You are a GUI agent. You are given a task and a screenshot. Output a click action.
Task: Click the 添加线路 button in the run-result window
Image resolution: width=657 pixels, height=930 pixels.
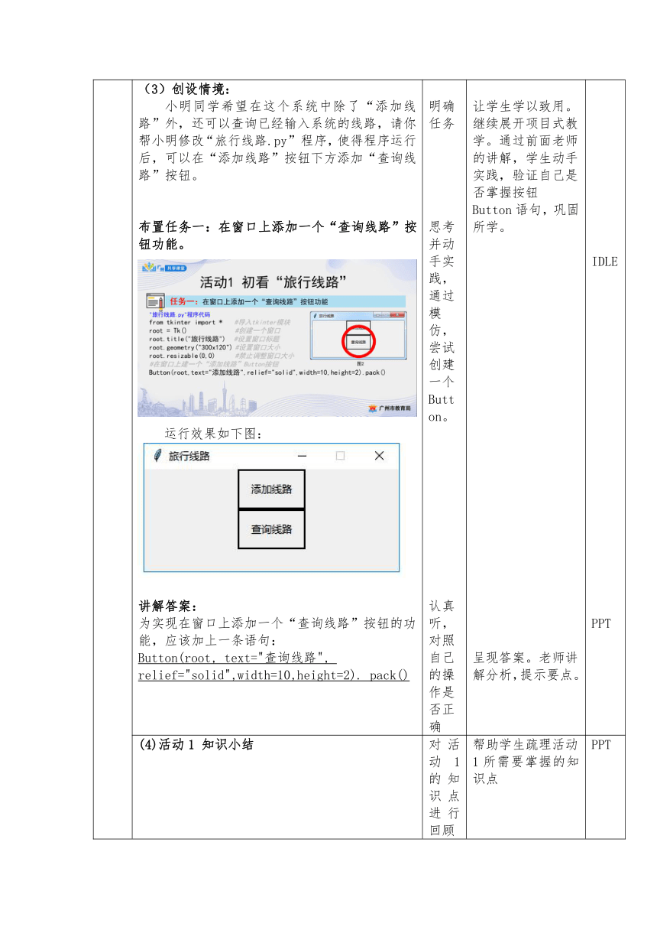pos(271,489)
